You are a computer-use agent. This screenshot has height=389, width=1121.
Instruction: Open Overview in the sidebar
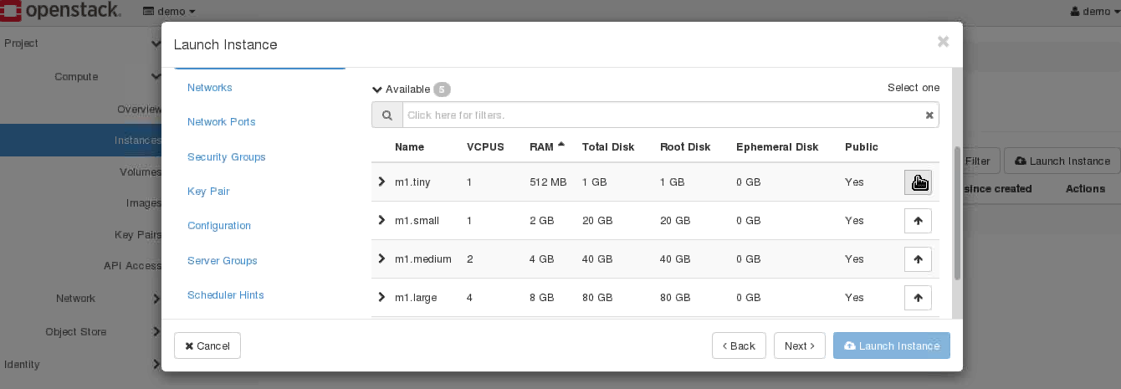tap(139, 110)
